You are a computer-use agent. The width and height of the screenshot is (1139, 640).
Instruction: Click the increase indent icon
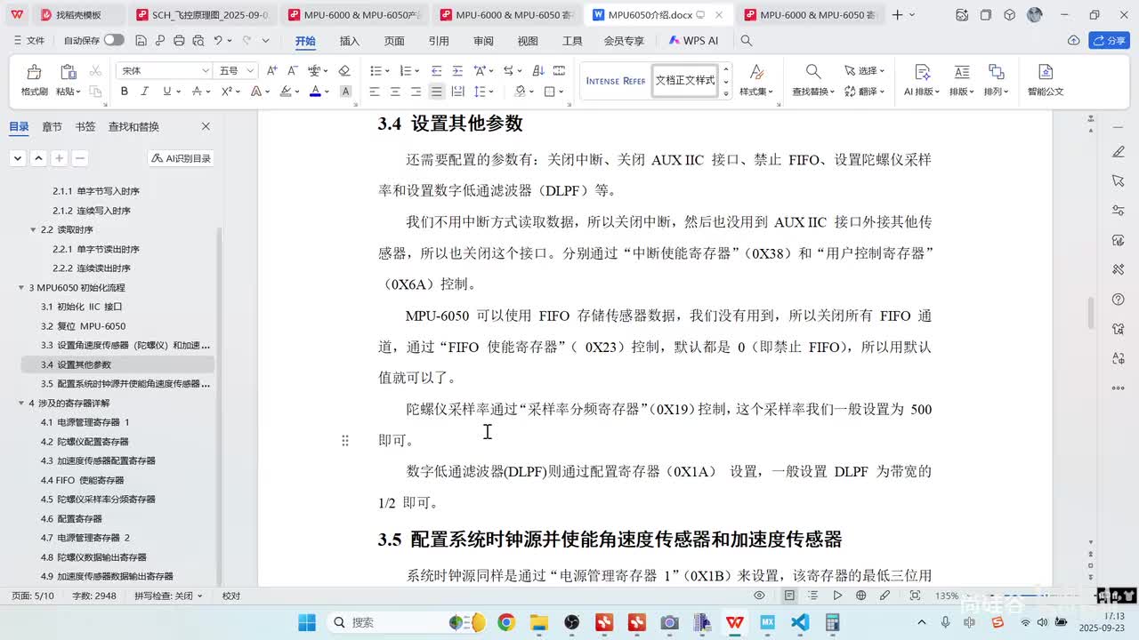point(457,70)
